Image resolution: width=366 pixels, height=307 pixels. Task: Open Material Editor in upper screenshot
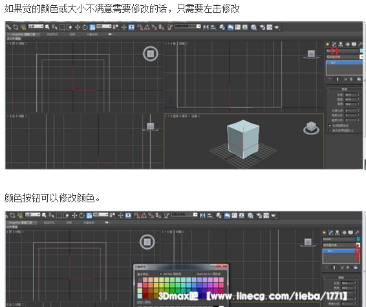click(x=253, y=27)
